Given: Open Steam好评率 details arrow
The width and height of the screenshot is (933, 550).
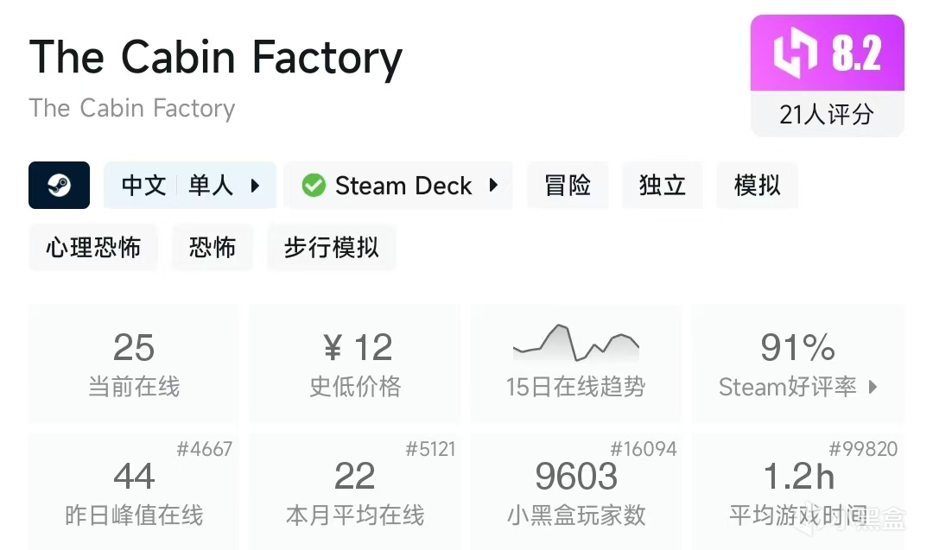Looking at the screenshot, I should pos(873,387).
